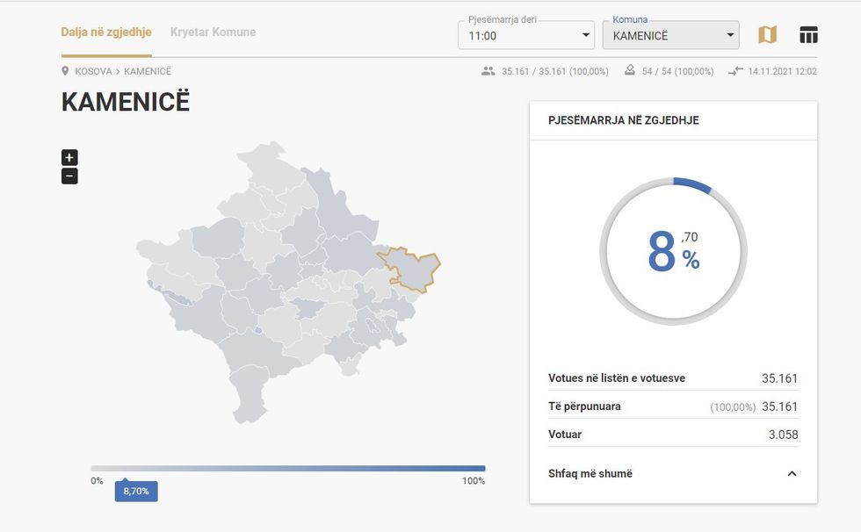This screenshot has width=861, height=532.
Task: Click the 8,70% marker on the turnout bar
Action: 135,492
